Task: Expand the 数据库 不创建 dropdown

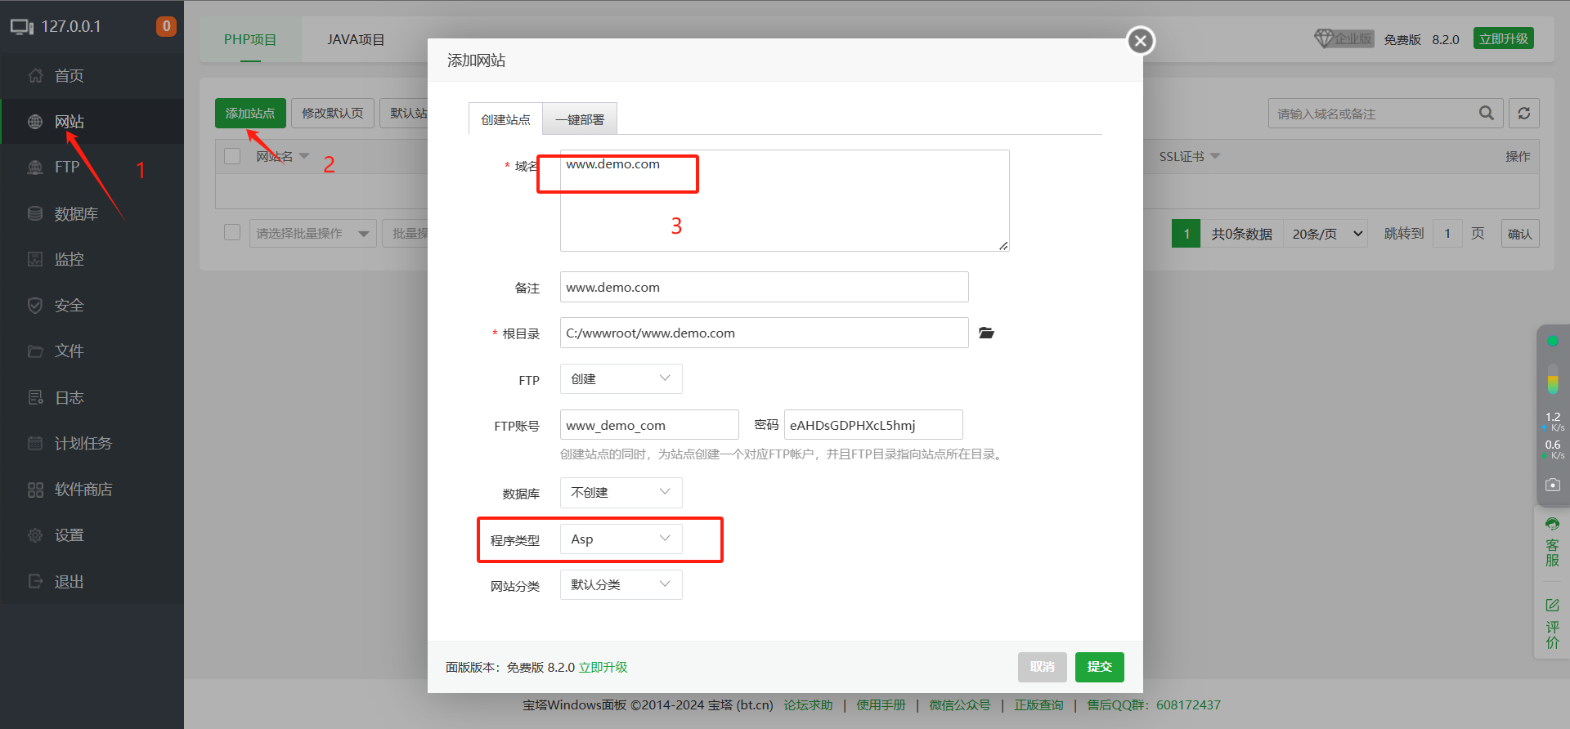Action: click(x=621, y=492)
